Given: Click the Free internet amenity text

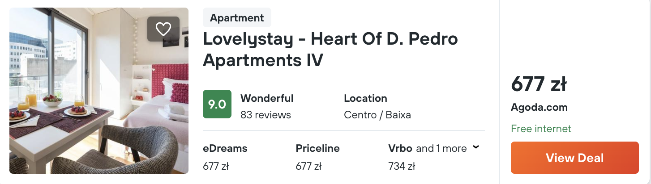Looking at the screenshot, I should (541, 129).
